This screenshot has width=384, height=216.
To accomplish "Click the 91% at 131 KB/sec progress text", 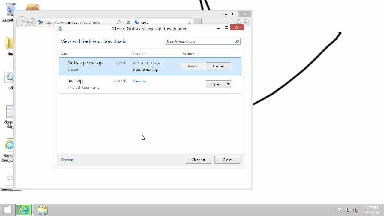I will [147, 63].
